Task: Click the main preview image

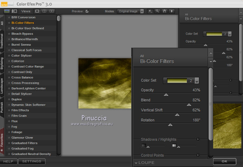Action: pos(105,83)
